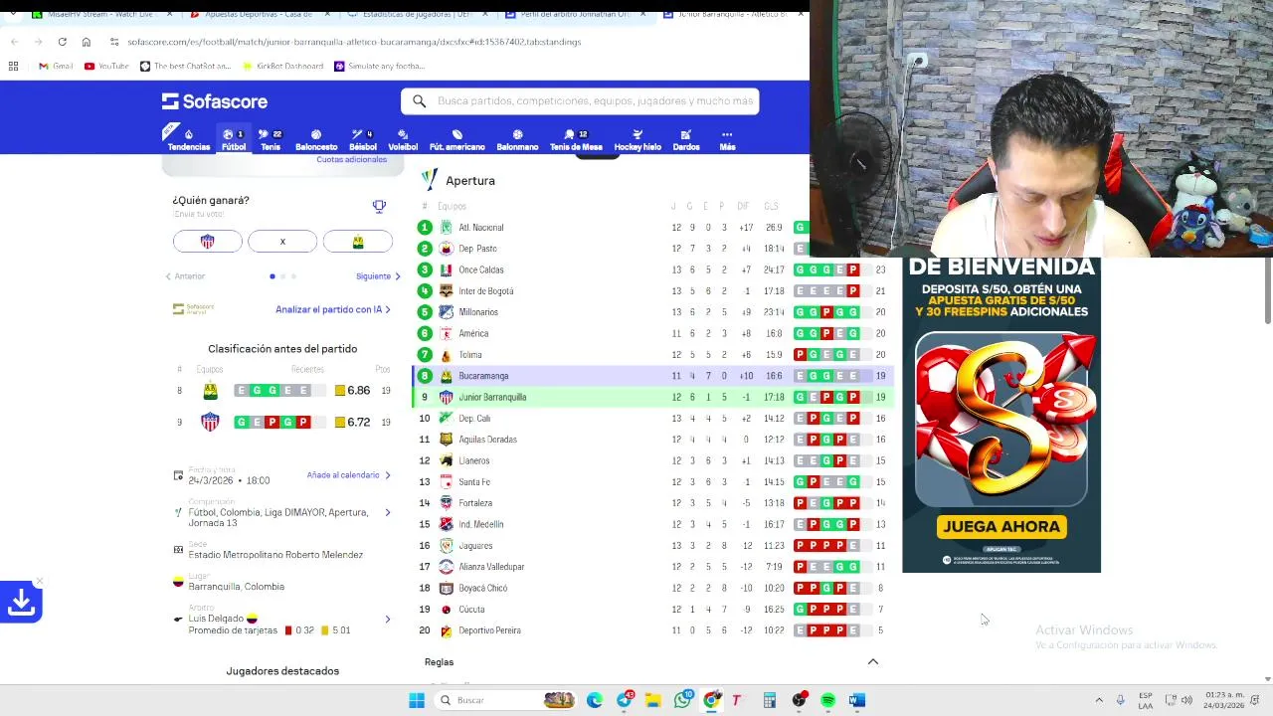This screenshot has height=716, width=1273.
Task: Open the Béisbol sport section
Action: coord(363,139)
